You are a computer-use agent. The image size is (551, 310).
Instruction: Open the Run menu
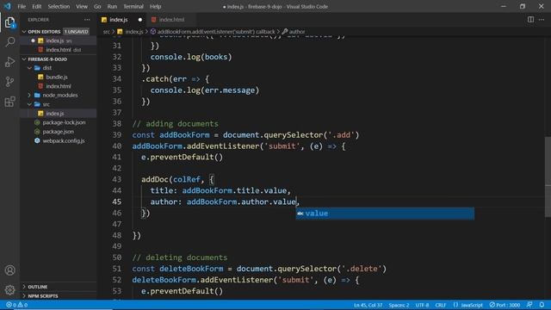112,6
